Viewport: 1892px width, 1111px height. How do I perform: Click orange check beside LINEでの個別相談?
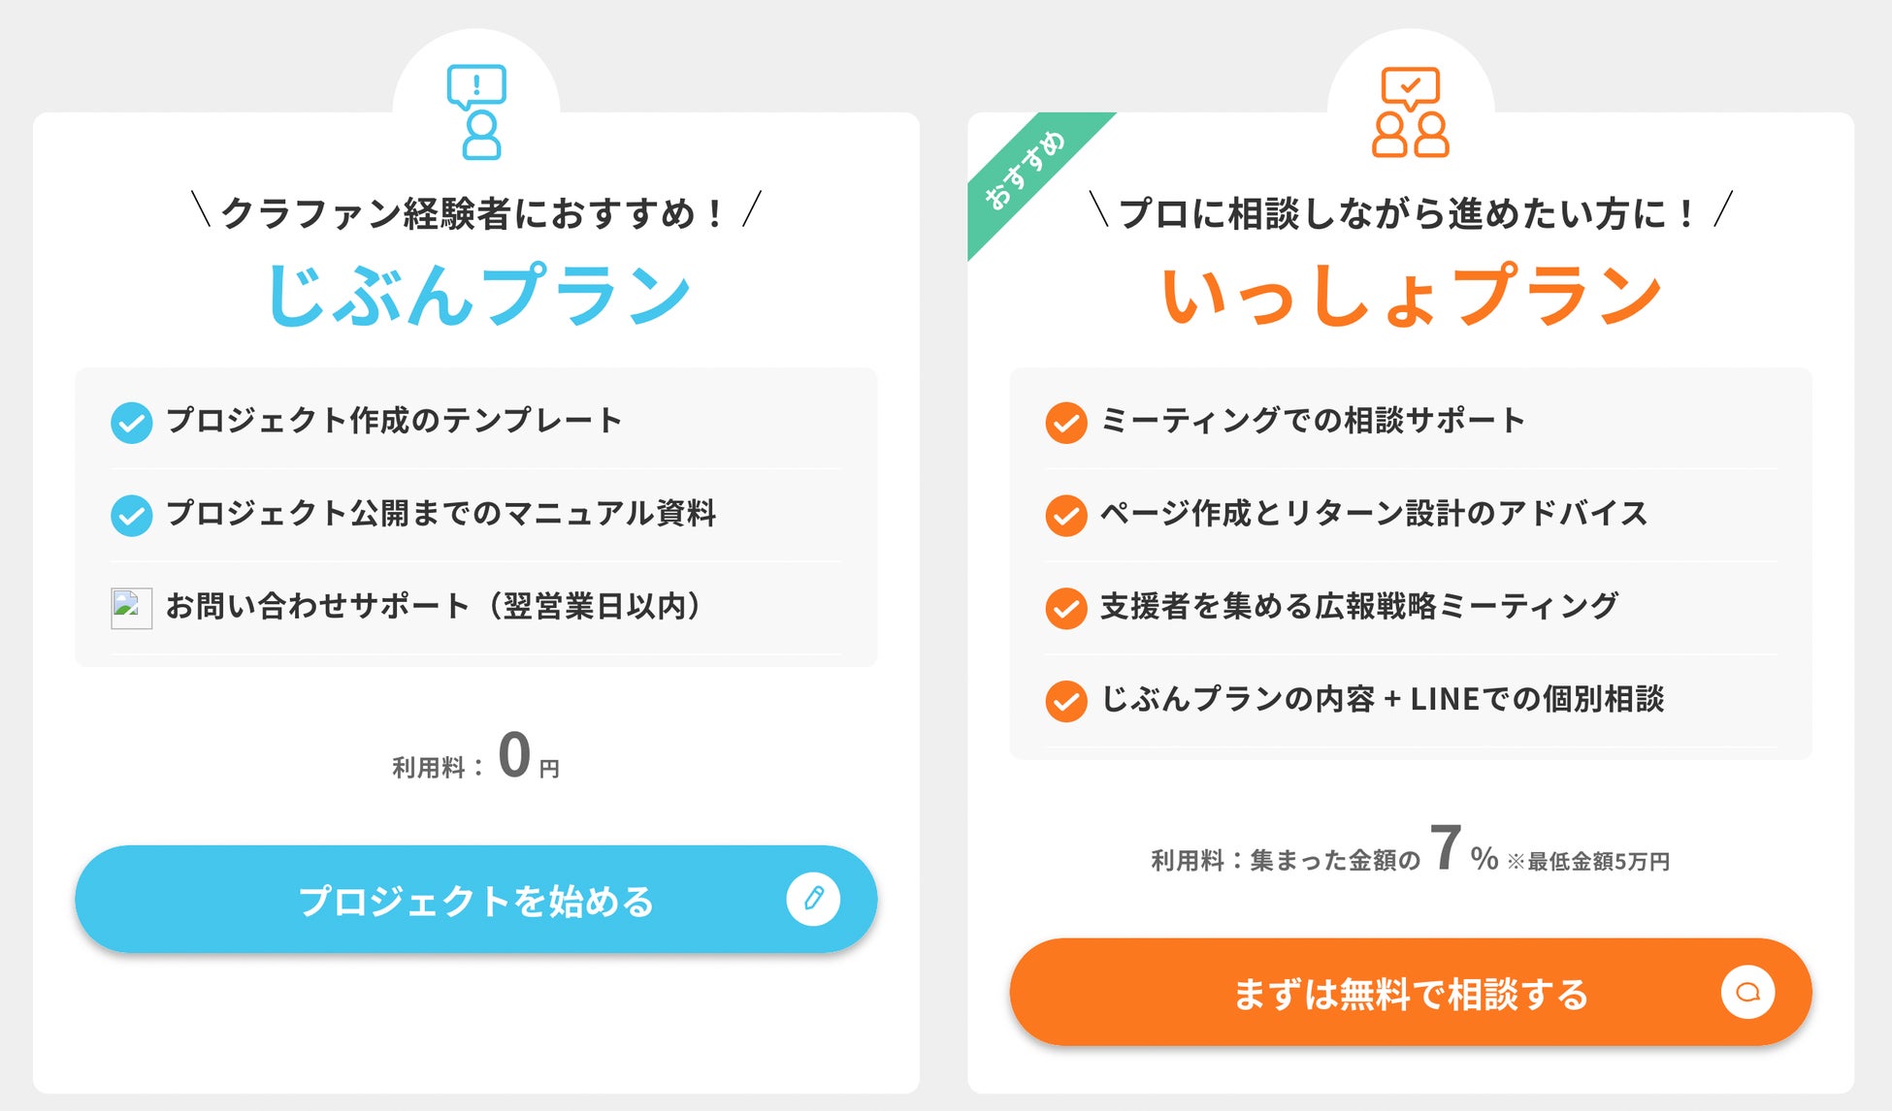point(1065,701)
